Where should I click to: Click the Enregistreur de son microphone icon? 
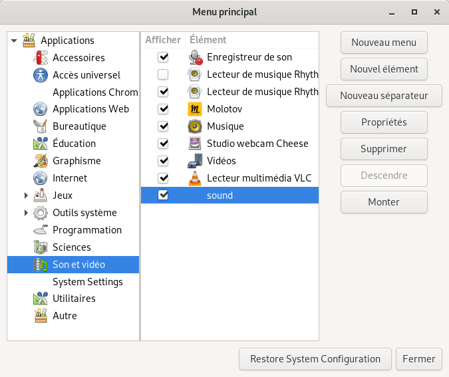tap(195, 57)
